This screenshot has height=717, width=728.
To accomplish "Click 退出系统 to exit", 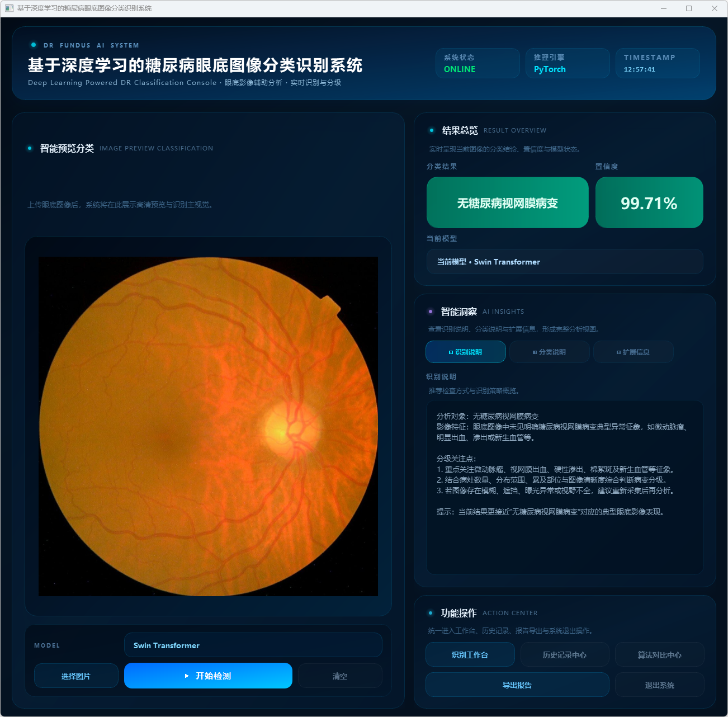I will [659, 685].
